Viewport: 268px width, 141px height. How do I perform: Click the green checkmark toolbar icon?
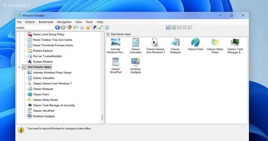click(100, 27)
